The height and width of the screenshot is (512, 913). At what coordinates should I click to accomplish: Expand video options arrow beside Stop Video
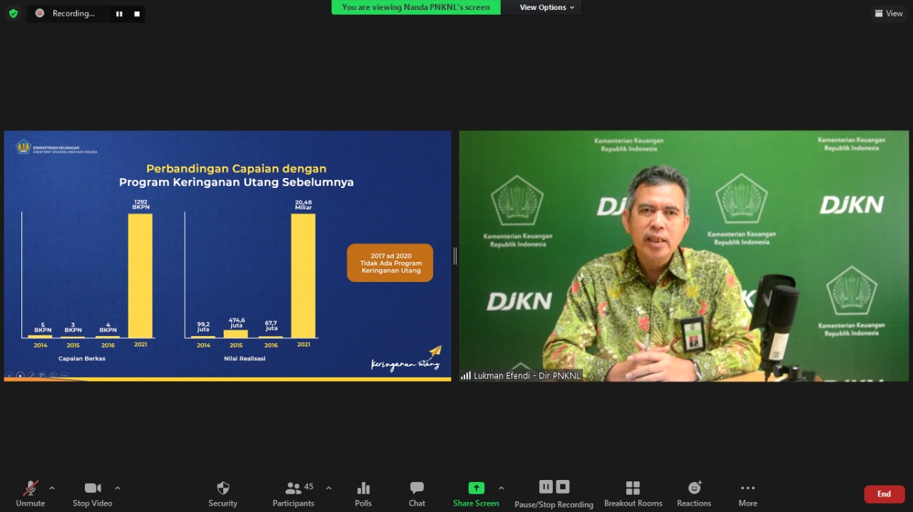[118, 489]
